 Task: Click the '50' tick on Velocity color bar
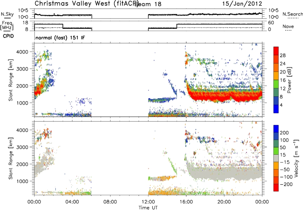click(283, 147)
